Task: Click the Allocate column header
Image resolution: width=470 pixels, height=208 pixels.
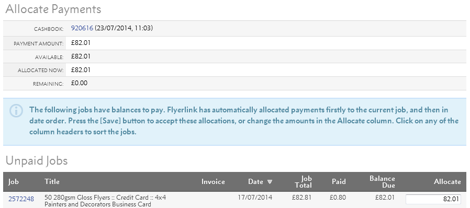Action: pos(447,182)
